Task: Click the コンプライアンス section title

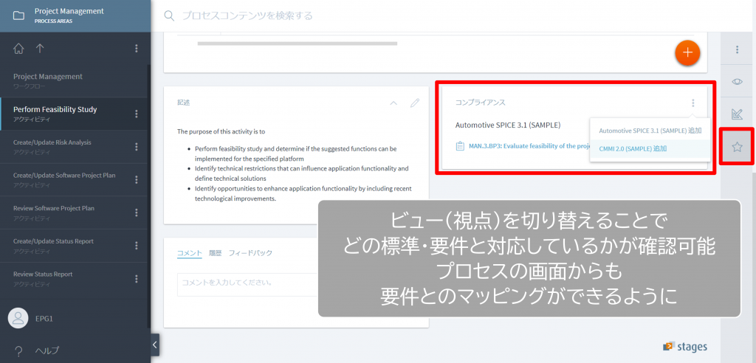Action: click(x=480, y=103)
